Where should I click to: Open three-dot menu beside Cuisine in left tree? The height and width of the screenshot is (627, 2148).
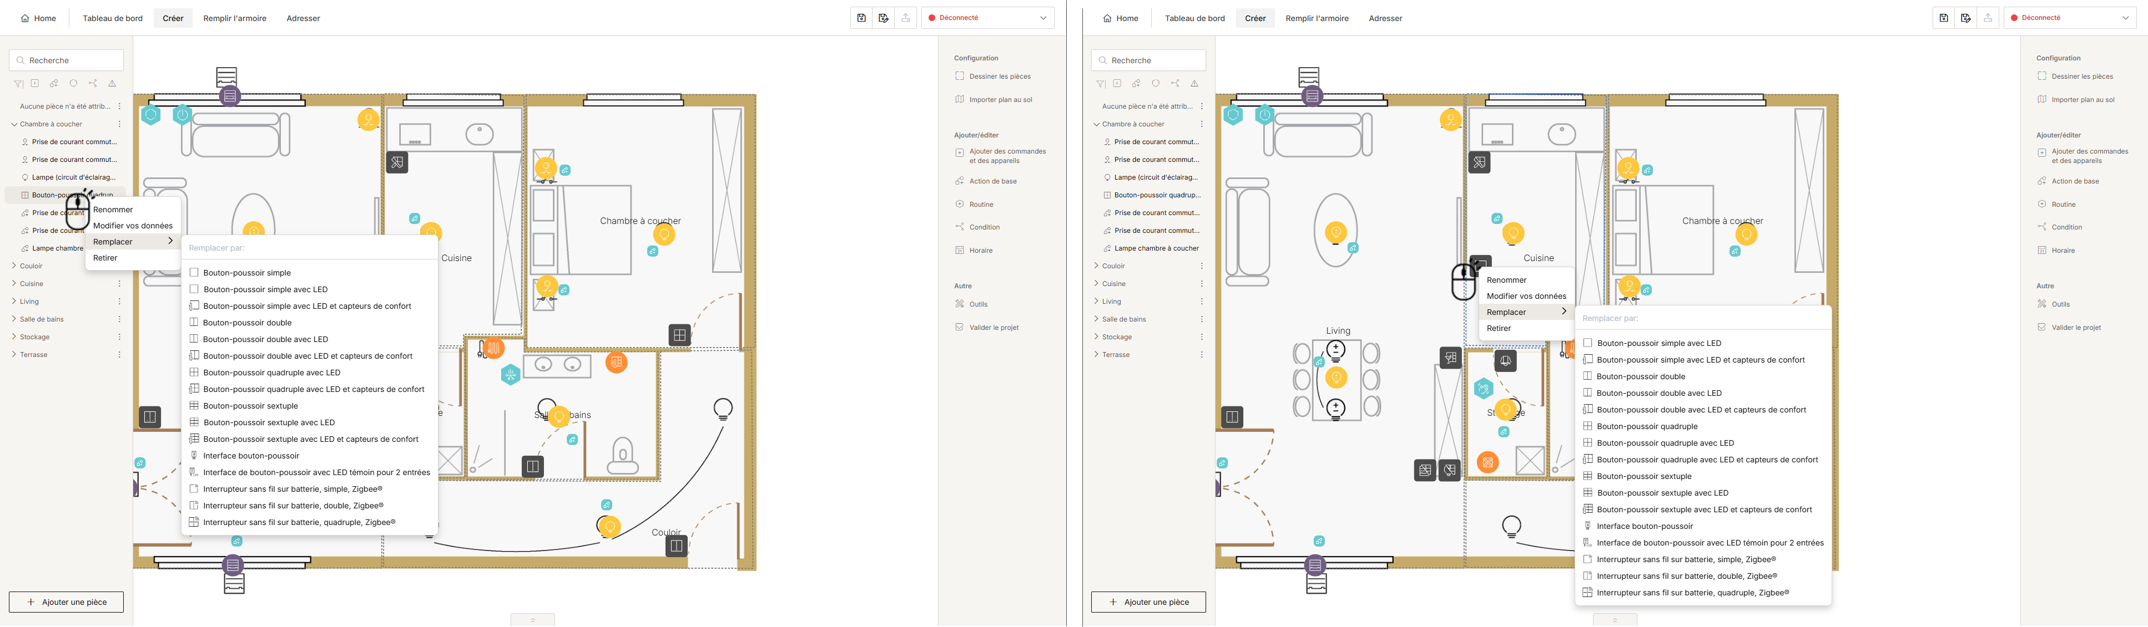click(119, 284)
